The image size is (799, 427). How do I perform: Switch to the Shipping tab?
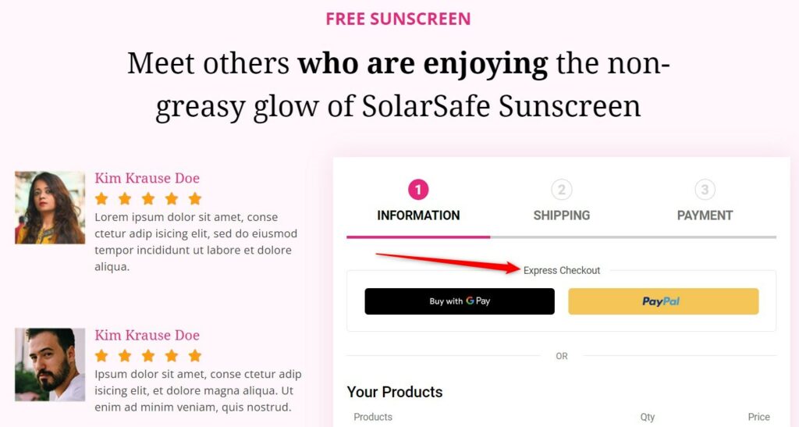click(562, 215)
